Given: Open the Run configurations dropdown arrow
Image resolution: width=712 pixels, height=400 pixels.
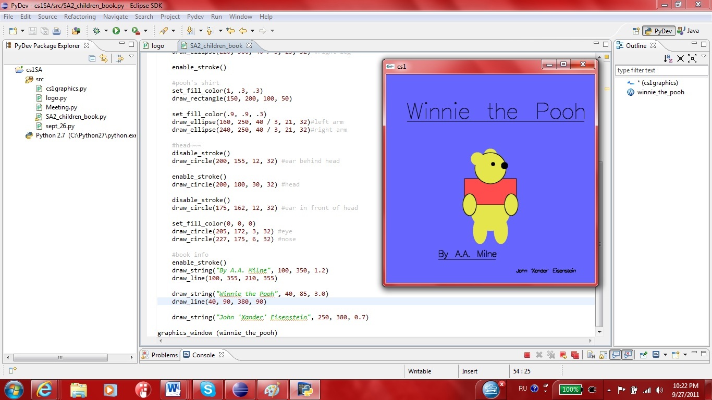Looking at the screenshot, I should 125,31.
